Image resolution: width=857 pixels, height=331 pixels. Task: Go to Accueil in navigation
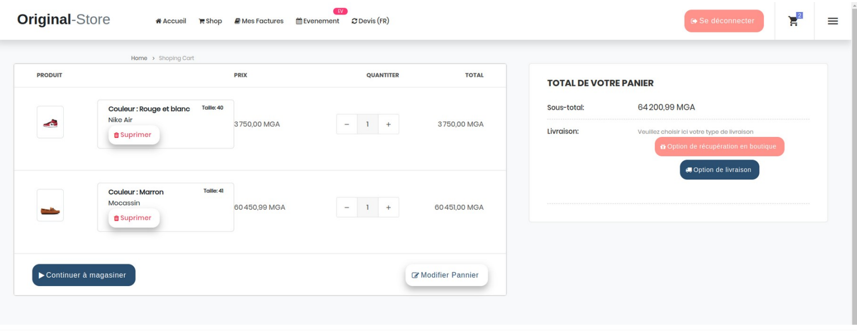tap(171, 21)
